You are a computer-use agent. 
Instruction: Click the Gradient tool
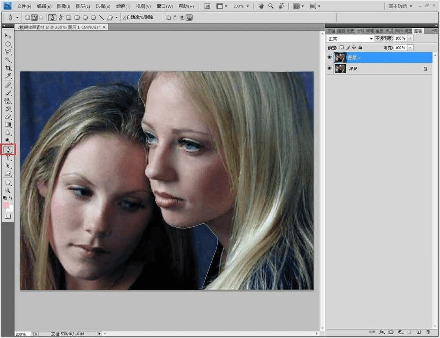pyautogui.click(x=7, y=125)
